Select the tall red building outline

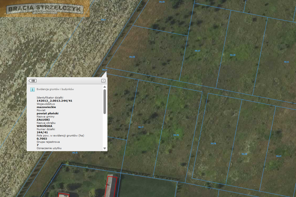(x=111, y=187)
